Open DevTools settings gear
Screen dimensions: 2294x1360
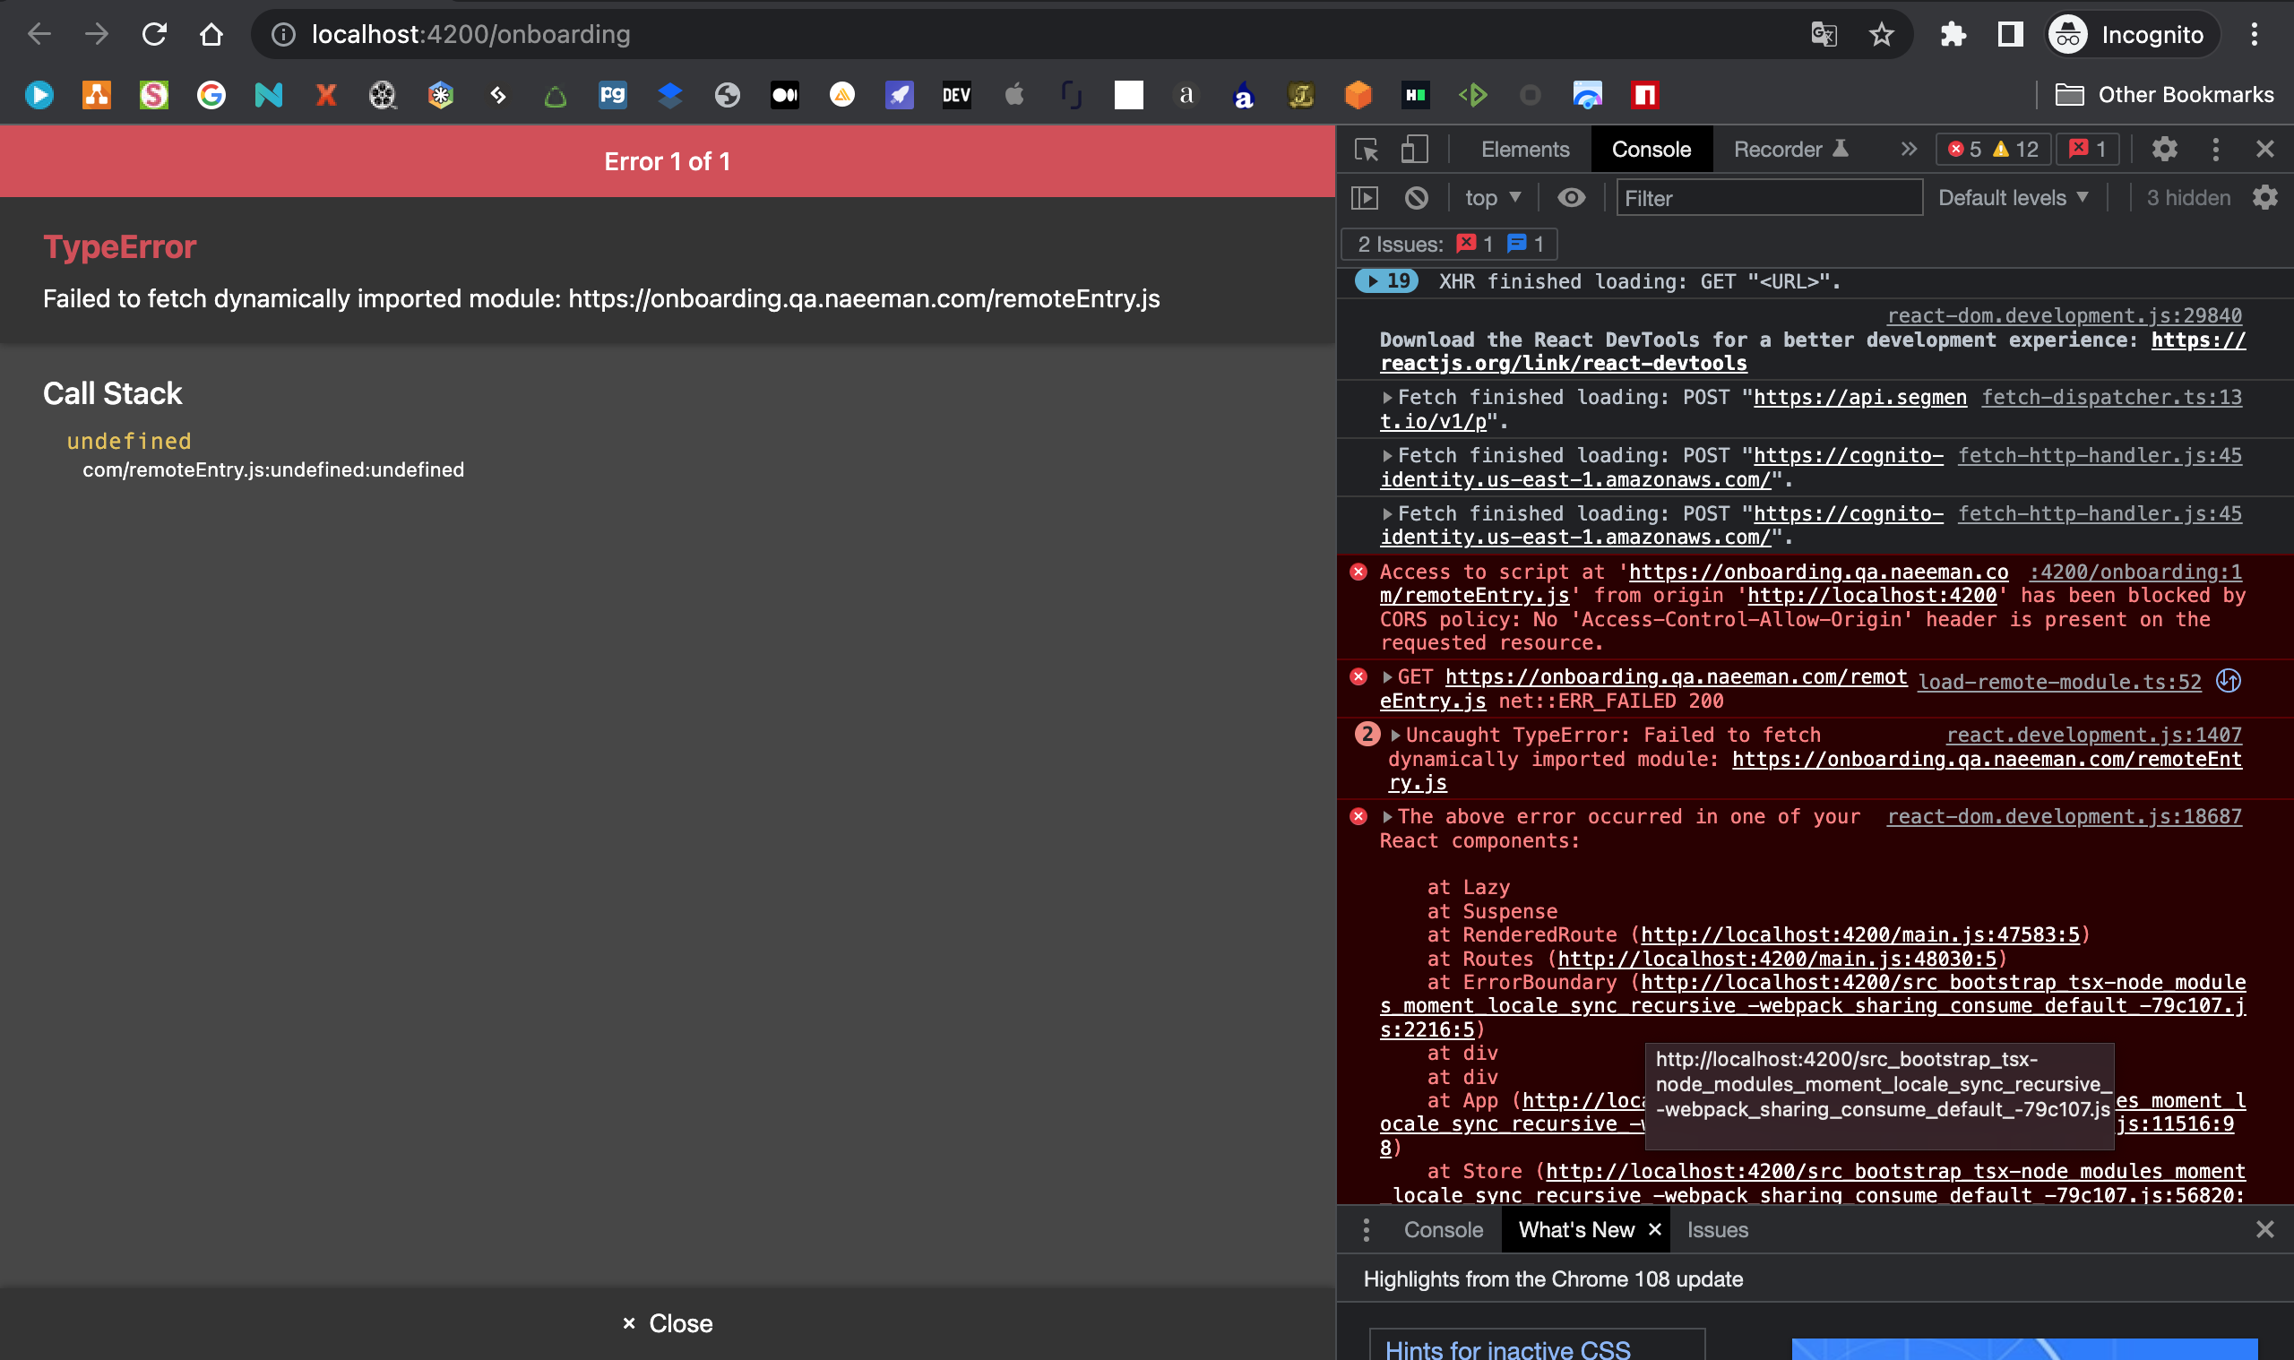click(2165, 150)
